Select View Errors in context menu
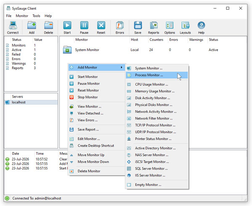The width and height of the screenshot is (252, 206). [97, 120]
